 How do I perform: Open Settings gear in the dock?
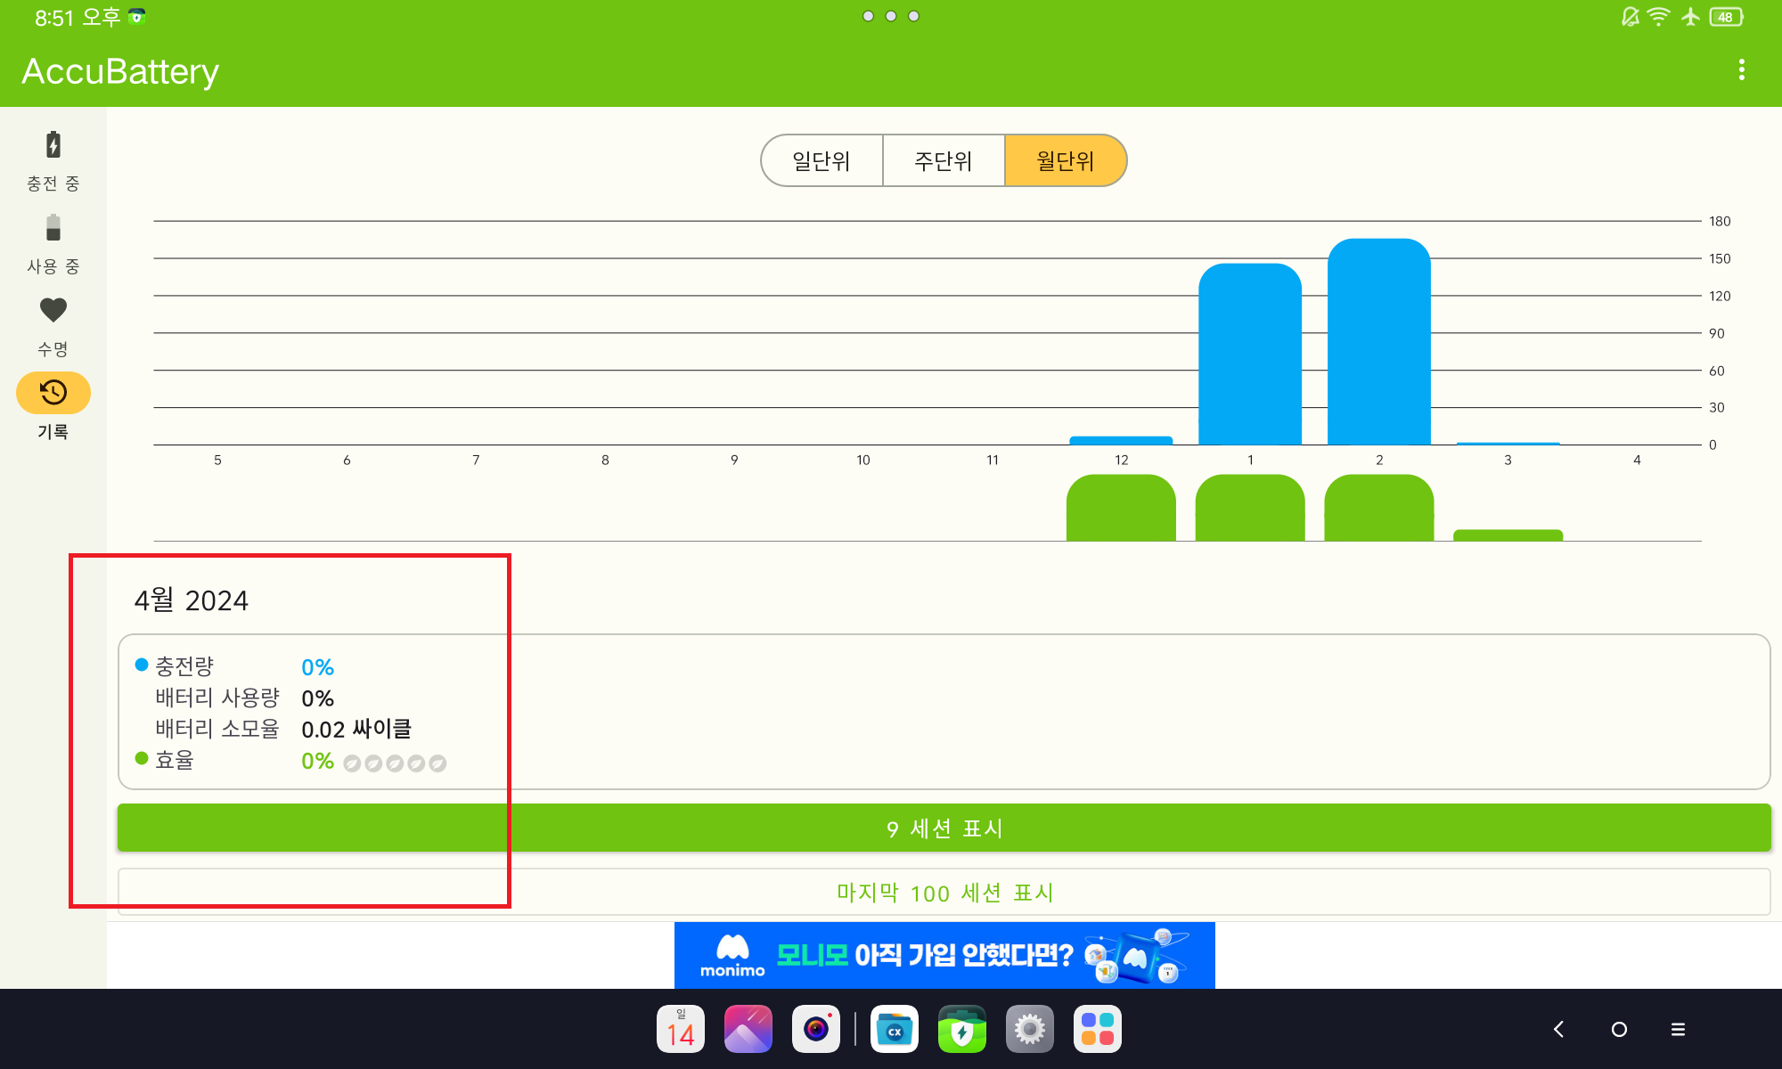[x=1030, y=1030]
